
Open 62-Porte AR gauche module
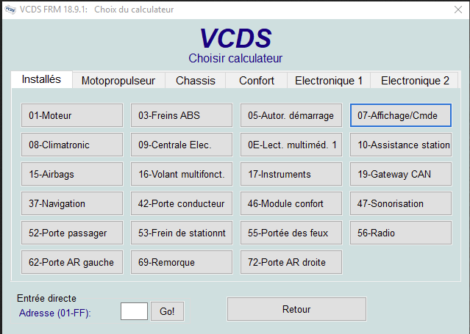tap(72, 262)
